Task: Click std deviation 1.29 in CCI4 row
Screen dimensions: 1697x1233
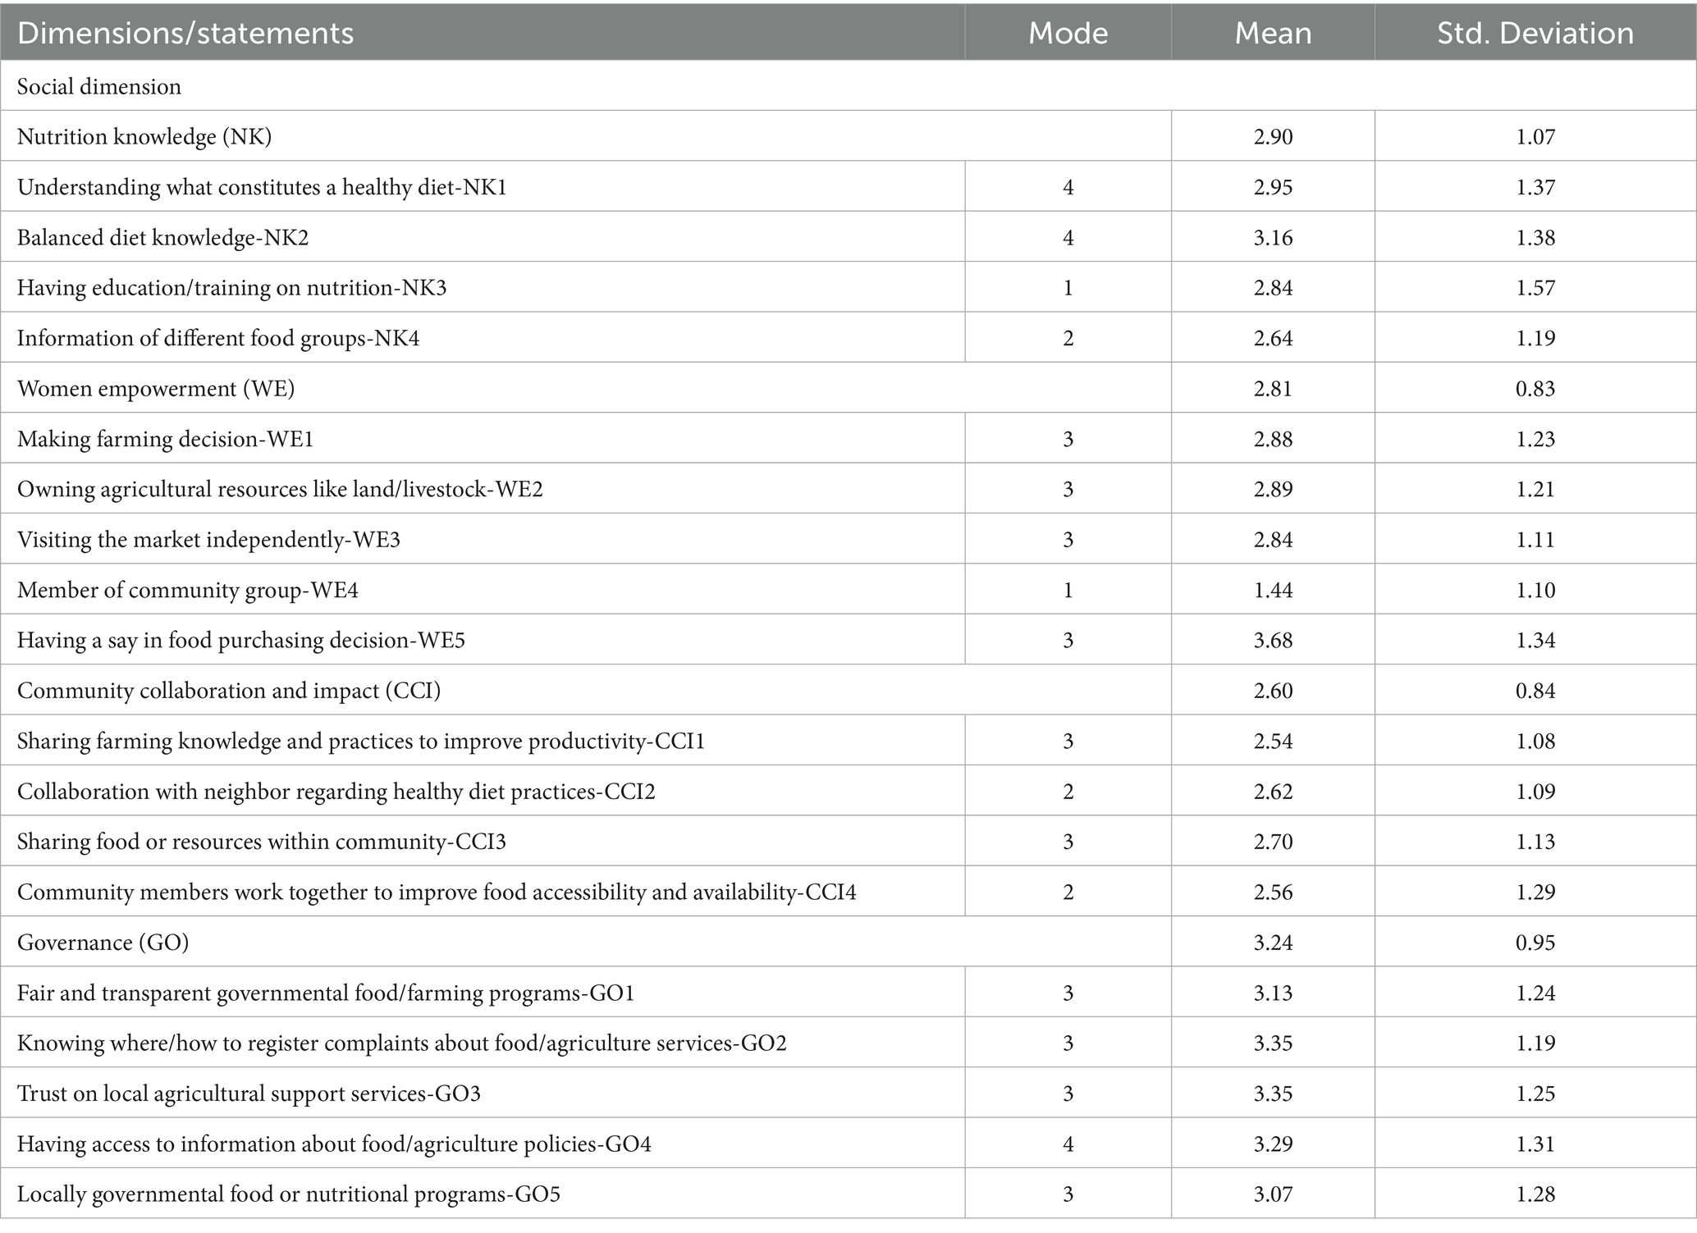Action: pyautogui.click(x=1535, y=893)
